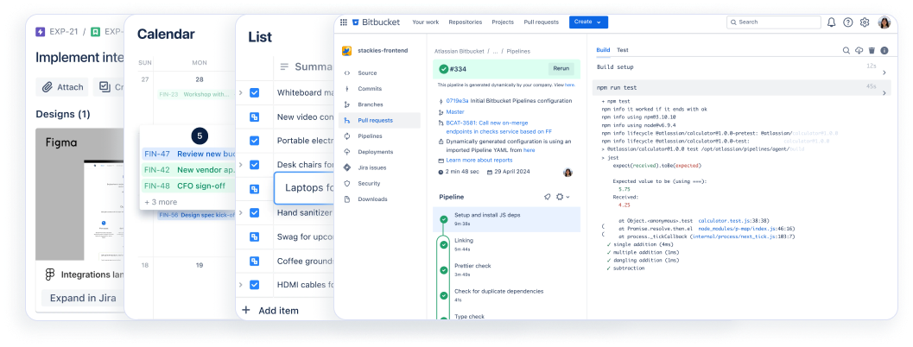Image resolution: width=913 pixels, height=347 pixels.
Task: Open the settings gear in Bitbucket header
Action: click(865, 22)
